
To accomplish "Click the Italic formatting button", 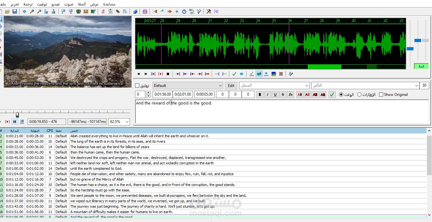I will [x=268, y=95].
